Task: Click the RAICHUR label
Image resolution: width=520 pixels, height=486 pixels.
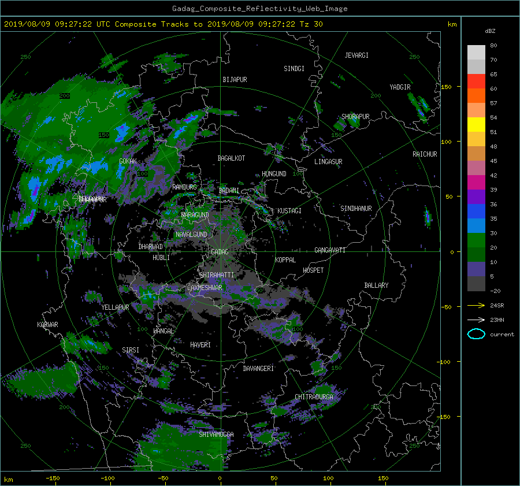Action: click(425, 154)
